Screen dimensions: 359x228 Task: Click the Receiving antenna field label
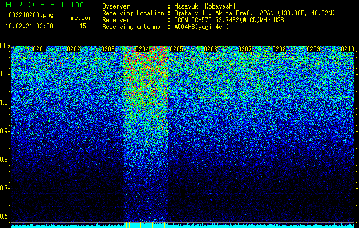click(x=131, y=27)
